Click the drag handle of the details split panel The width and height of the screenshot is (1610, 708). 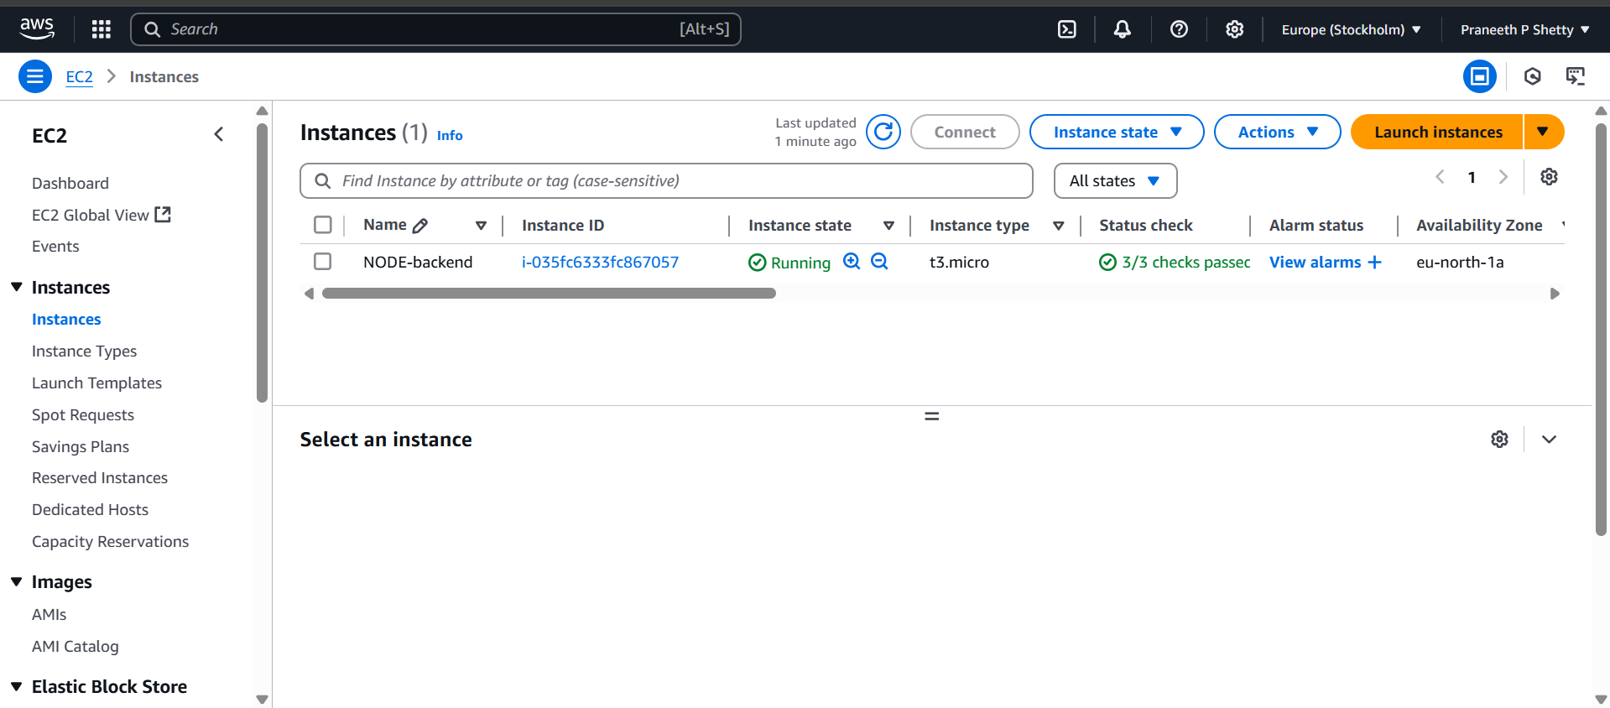pos(931,416)
